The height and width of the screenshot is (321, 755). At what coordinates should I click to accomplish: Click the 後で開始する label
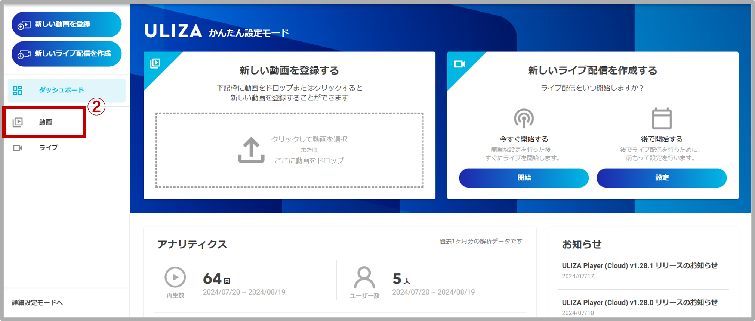(662, 139)
